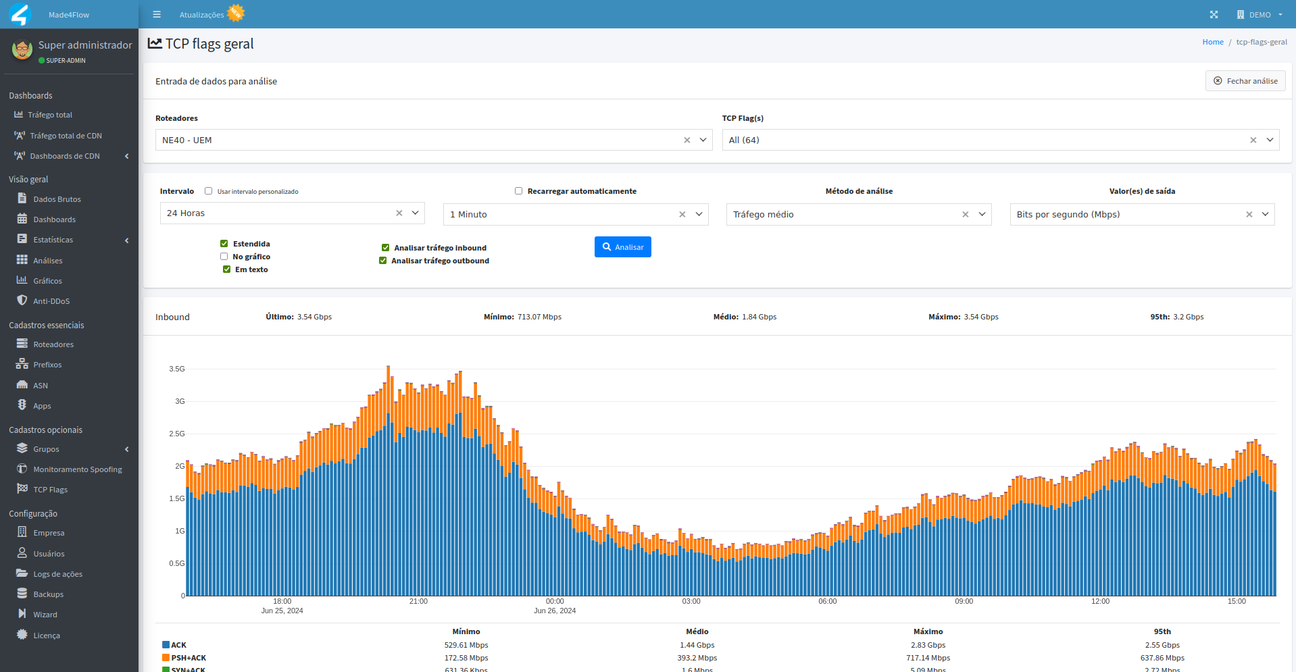Open Tráfego total dashboard icon
Viewport: 1296px width, 672px height.
(19, 115)
